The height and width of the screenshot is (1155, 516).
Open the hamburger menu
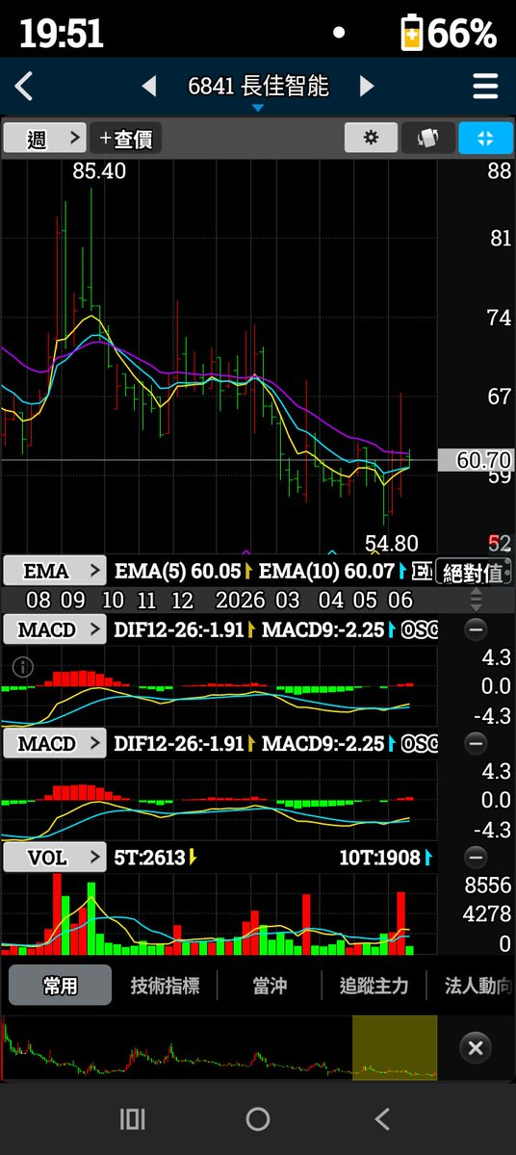click(x=485, y=87)
